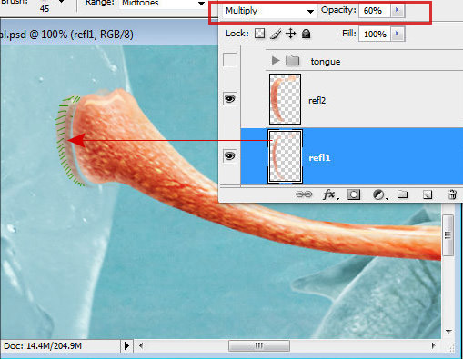This screenshot has width=463, height=359.
Task: Create new adjustment layer icon
Action: pyautogui.click(x=380, y=194)
